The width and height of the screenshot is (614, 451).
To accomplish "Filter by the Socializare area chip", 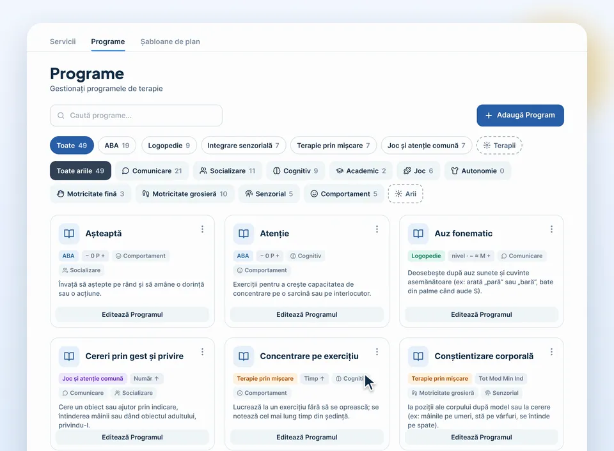I will [x=228, y=171].
